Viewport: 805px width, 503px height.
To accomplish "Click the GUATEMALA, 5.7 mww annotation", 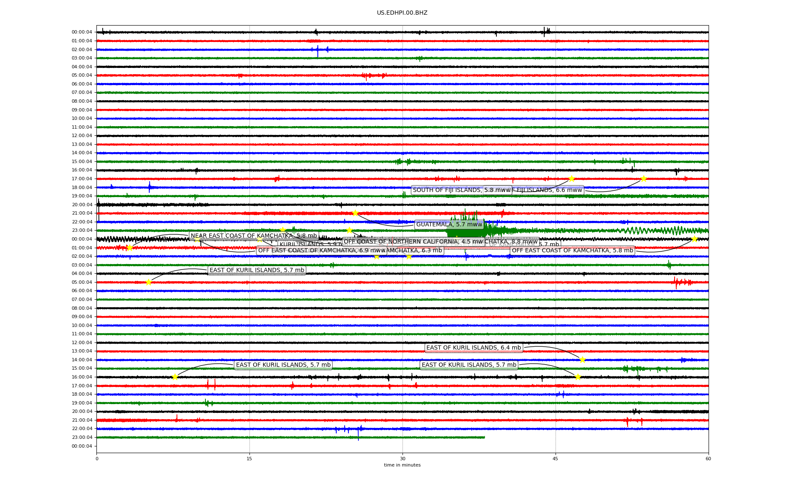I will [x=449, y=225].
